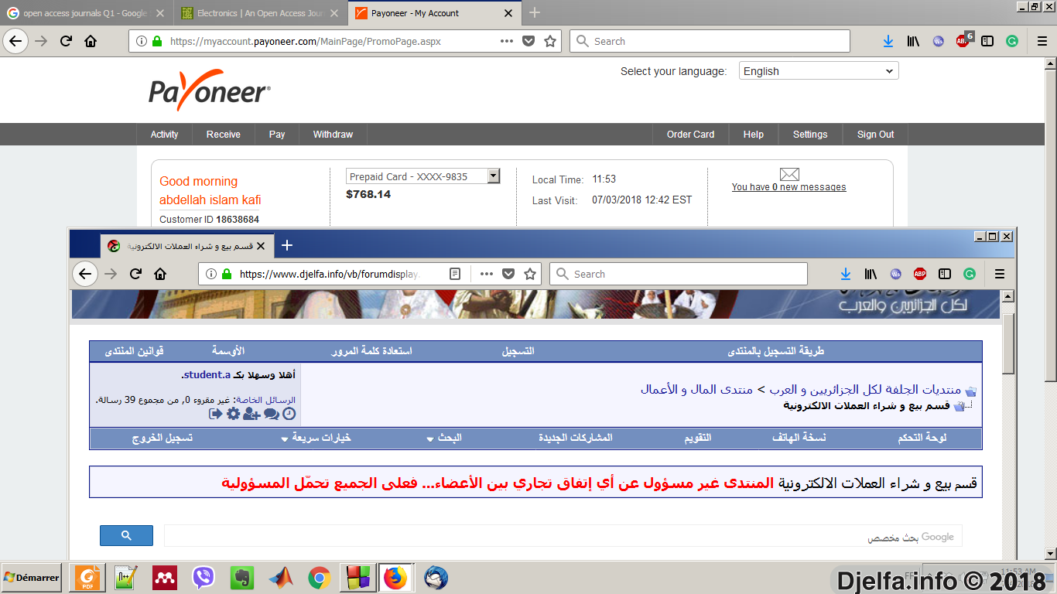This screenshot has width=1057, height=594.
Task: Click Order Card in Payoneer menu
Action: pyautogui.click(x=690, y=135)
